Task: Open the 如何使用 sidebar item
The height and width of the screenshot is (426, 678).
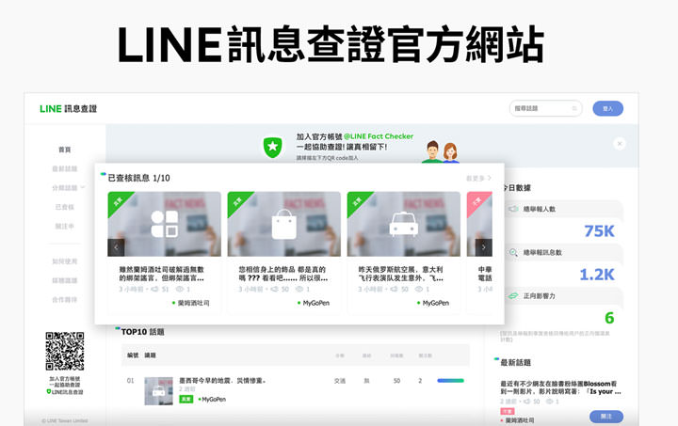Action: pos(65,261)
